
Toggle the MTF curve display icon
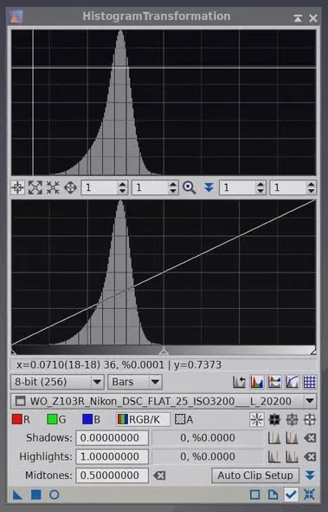pyautogui.click(x=292, y=382)
